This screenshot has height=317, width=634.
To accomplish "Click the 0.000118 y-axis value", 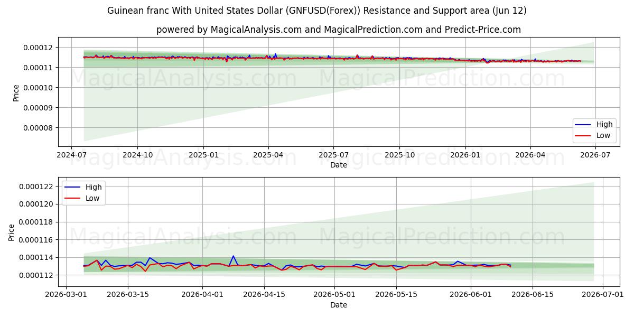I will coord(36,222).
